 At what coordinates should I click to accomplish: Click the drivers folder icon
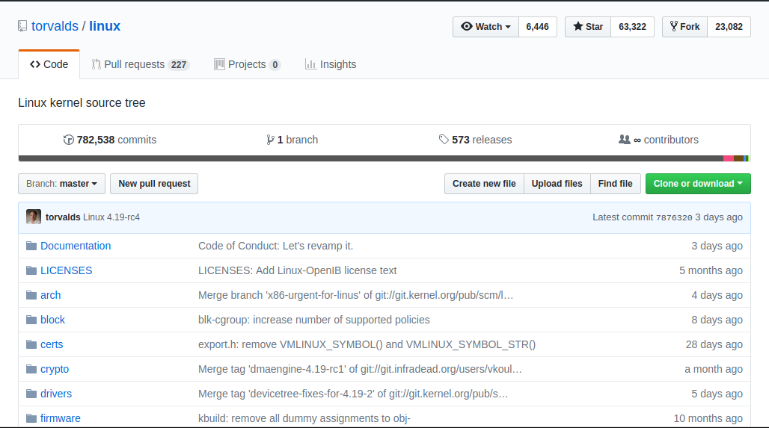click(31, 393)
